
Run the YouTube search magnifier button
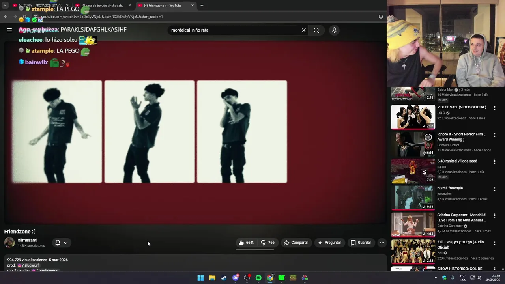point(316,30)
